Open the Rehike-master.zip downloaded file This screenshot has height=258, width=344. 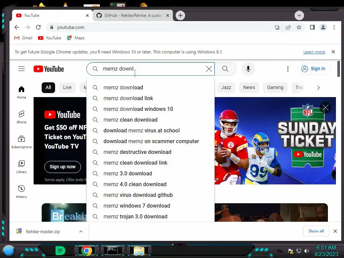[x=43, y=231]
